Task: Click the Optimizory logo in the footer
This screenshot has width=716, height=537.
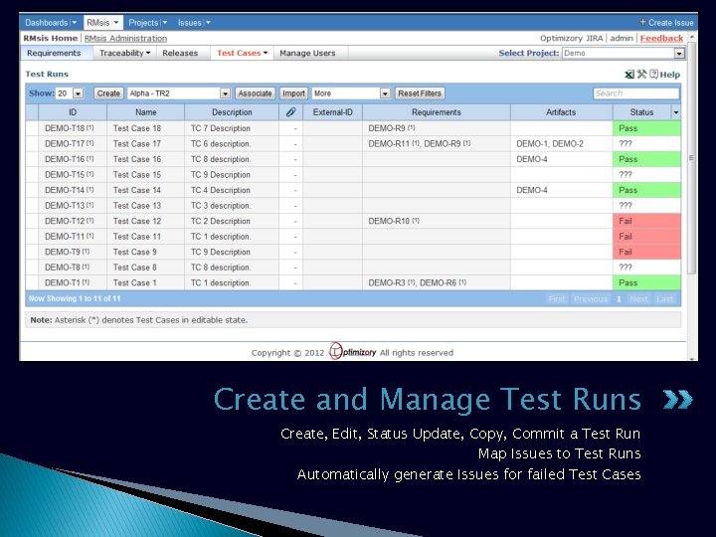Action: (352, 352)
